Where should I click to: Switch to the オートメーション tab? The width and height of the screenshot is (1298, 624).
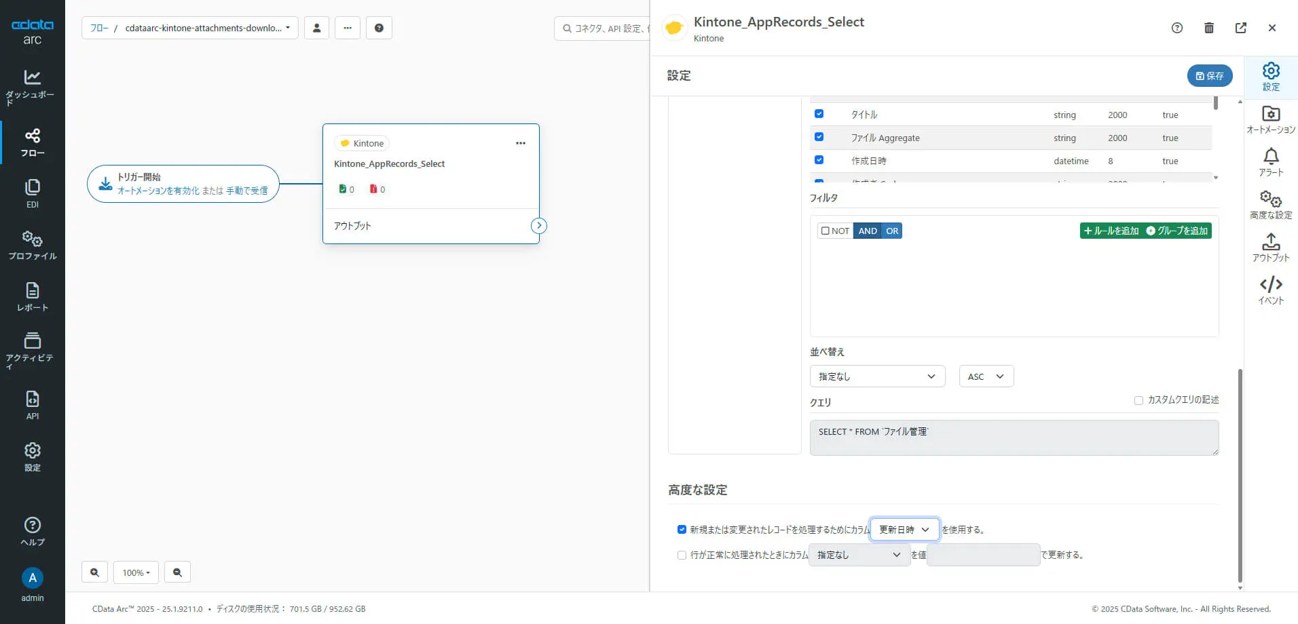pyautogui.click(x=1270, y=119)
